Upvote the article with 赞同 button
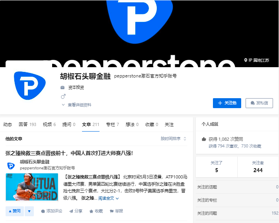This screenshot has height=223, width=279. (15, 211)
